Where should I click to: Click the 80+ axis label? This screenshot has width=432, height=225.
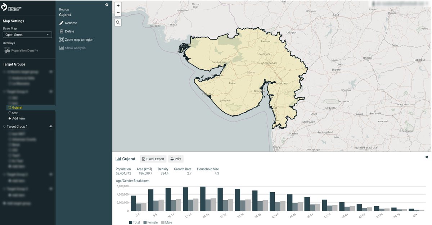[x=415, y=215]
